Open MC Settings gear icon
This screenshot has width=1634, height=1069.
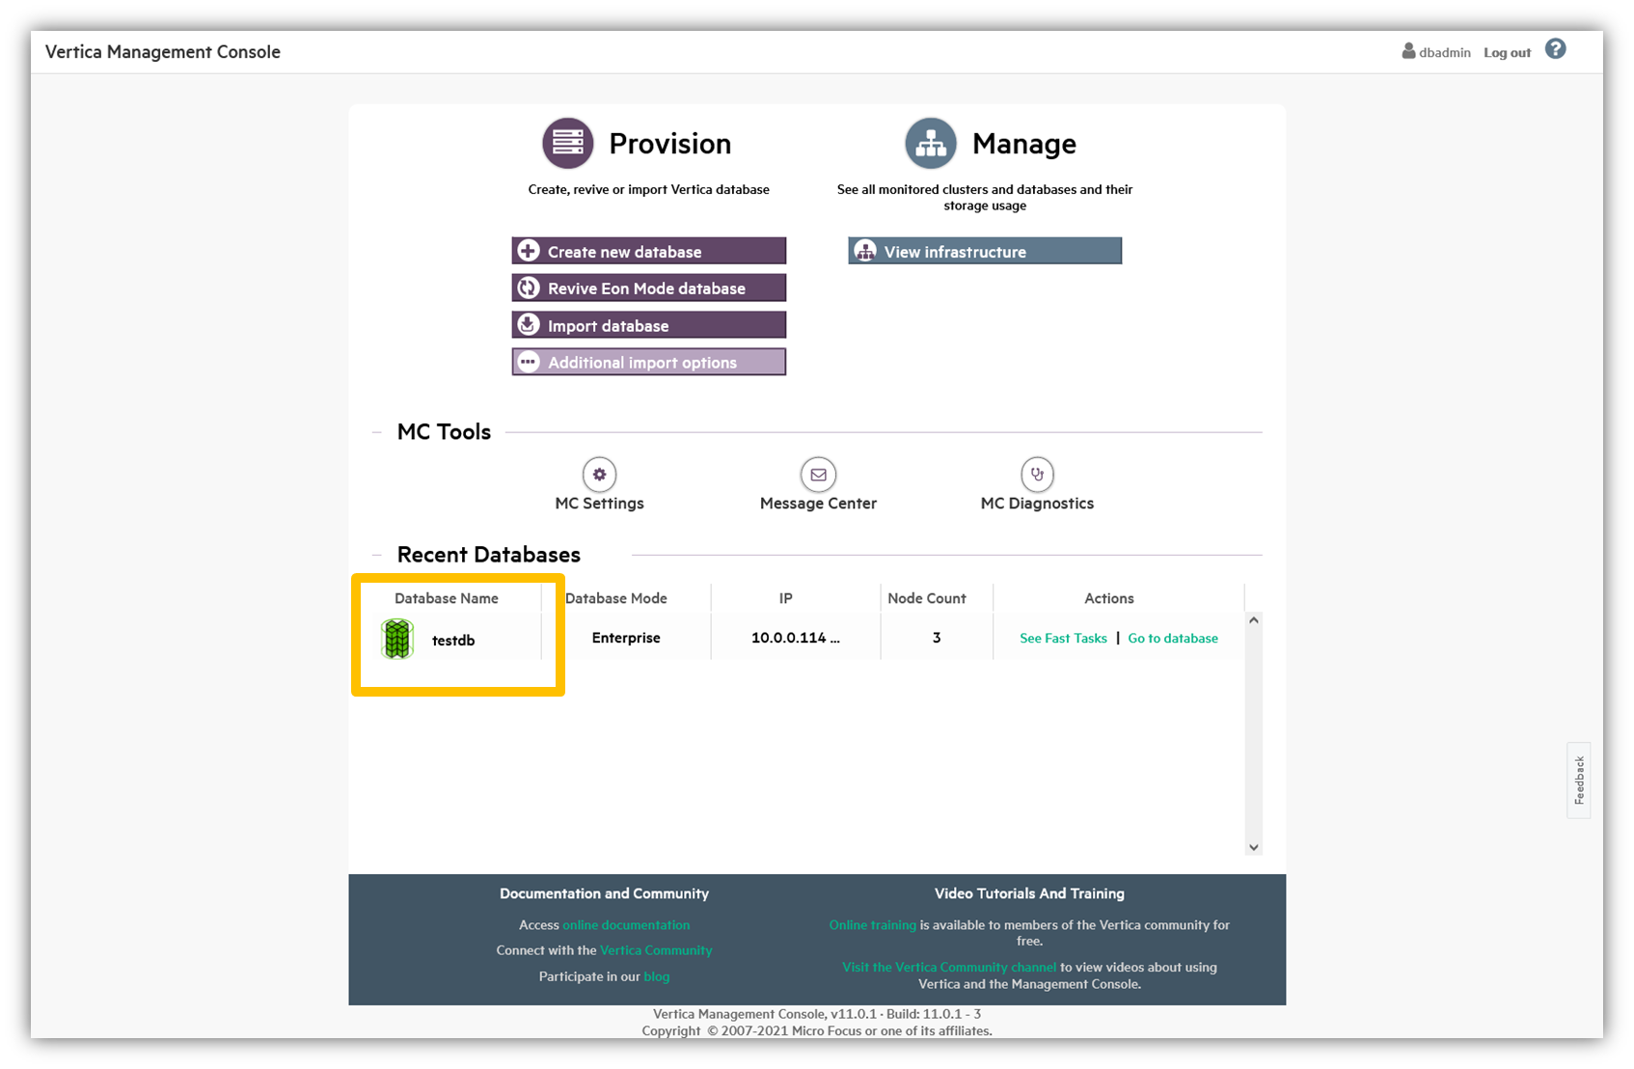[599, 475]
